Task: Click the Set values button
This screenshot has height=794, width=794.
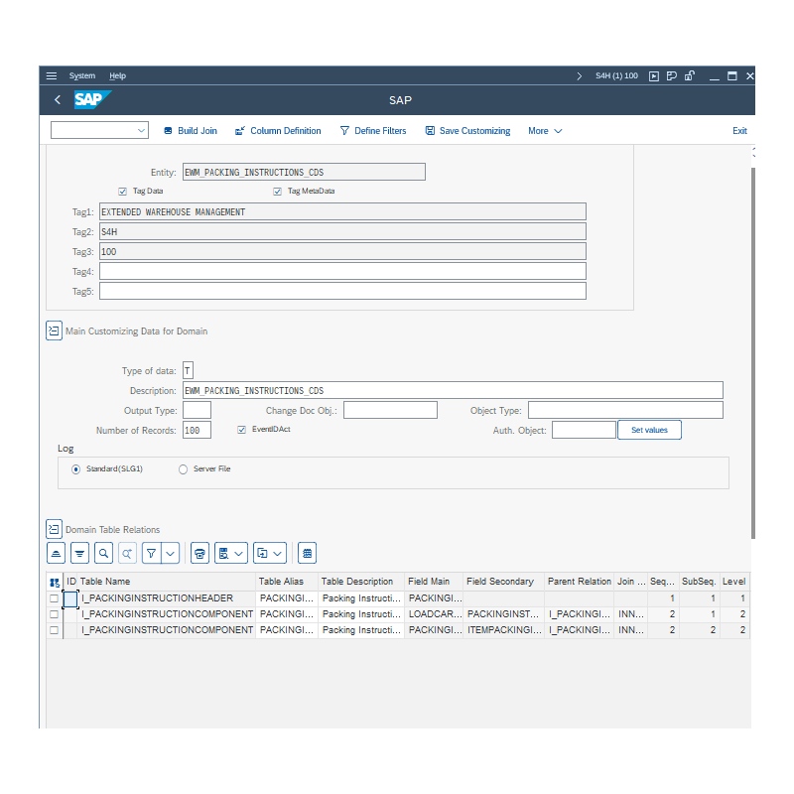Action: [x=649, y=429]
